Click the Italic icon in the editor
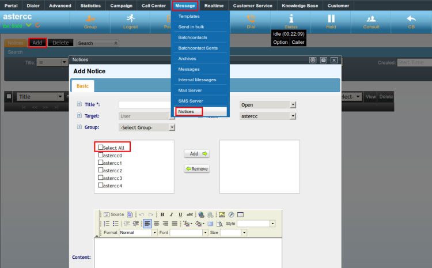Image resolution: width=432 pixels, height=268 pixels. click(172, 214)
